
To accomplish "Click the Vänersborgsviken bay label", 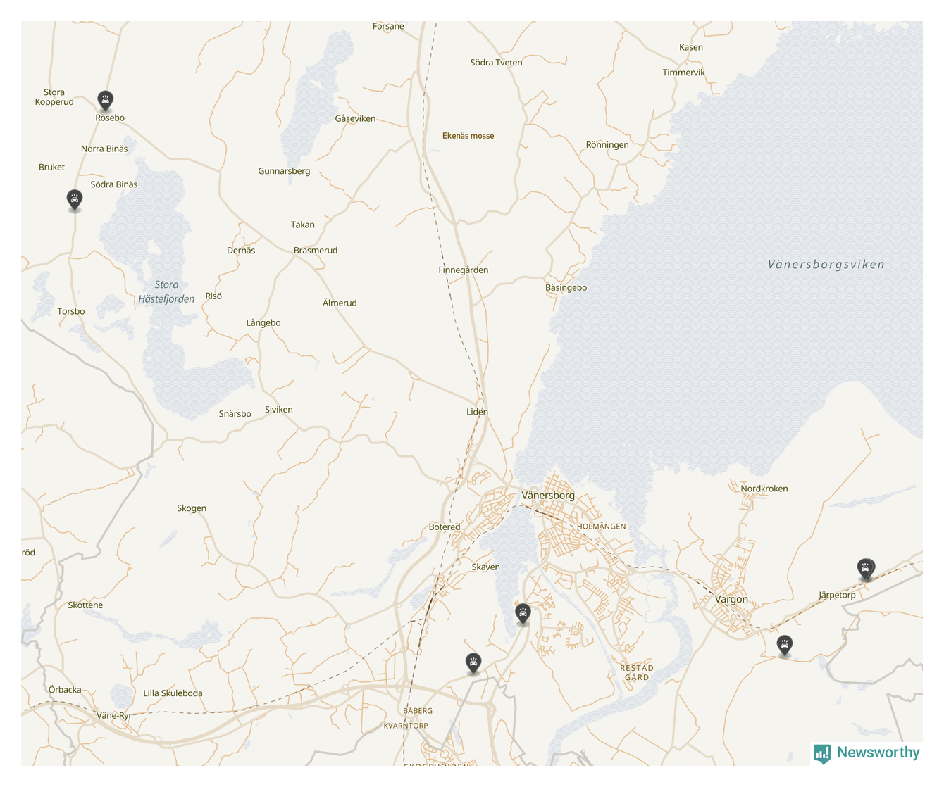I will [x=826, y=265].
